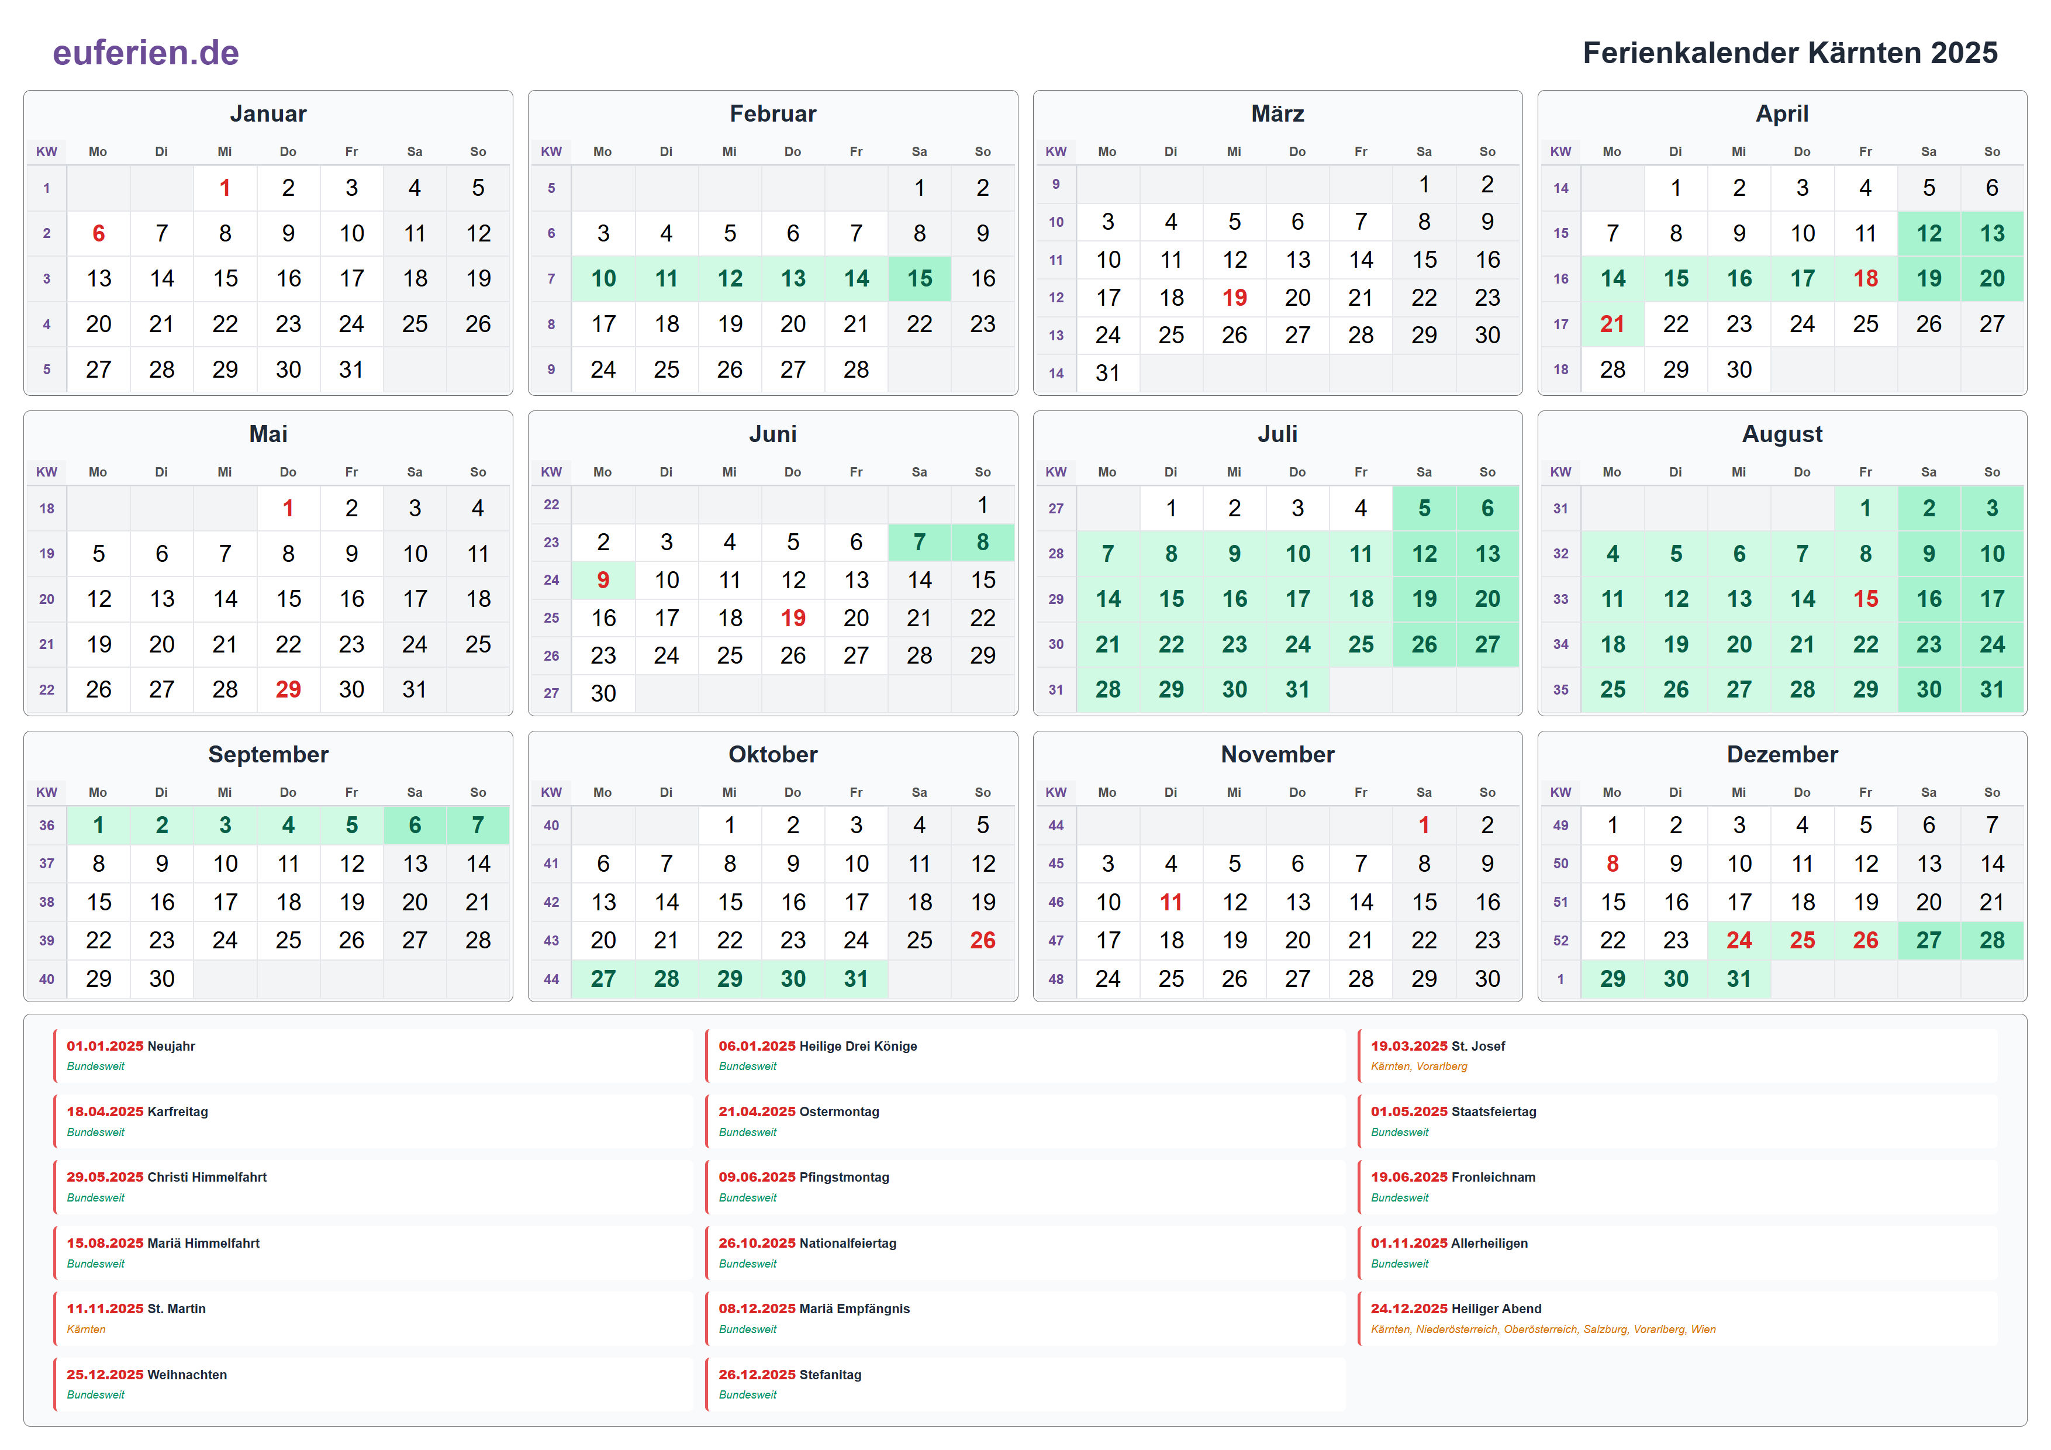Select the Januar month heading
The height and width of the screenshot is (1450, 2051).
coord(268,113)
